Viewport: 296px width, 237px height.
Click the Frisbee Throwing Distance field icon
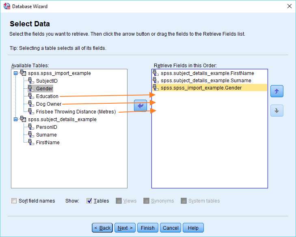point(31,111)
